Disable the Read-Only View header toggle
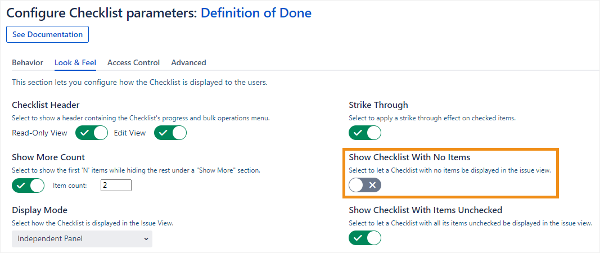Viewport: 600px width, 253px height. click(x=92, y=133)
